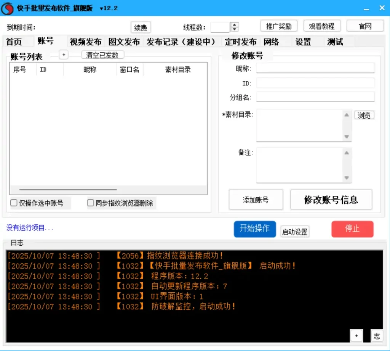Click the 志 icon in log panel
This screenshot has height=351, width=390.
click(376, 335)
